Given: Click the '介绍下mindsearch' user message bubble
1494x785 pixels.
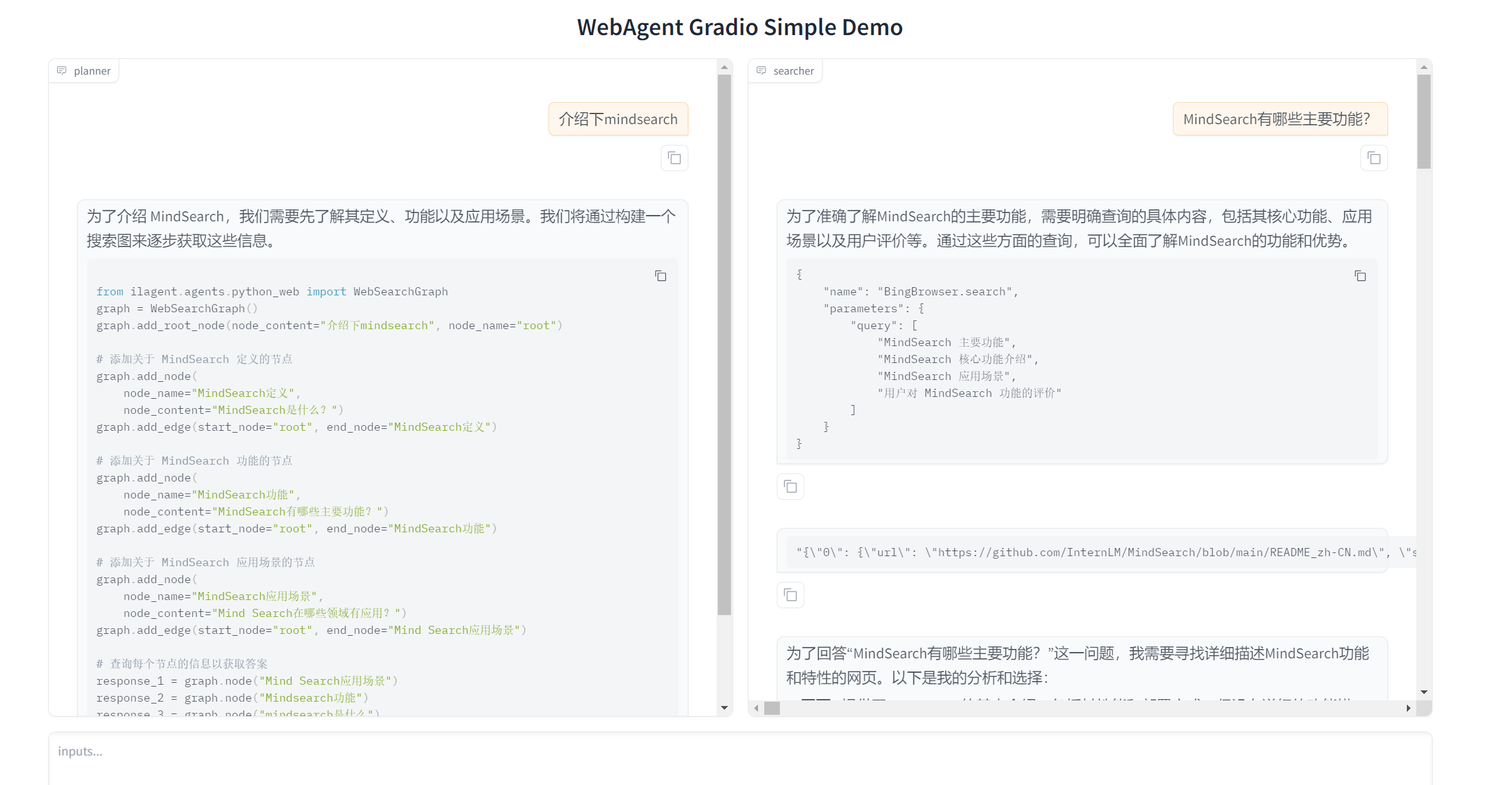Looking at the screenshot, I should 618,119.
